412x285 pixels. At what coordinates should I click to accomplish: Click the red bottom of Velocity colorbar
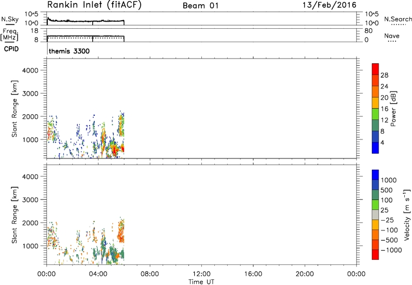coord(375,255)
